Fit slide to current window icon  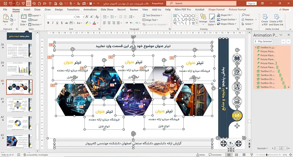coord(290,155)
